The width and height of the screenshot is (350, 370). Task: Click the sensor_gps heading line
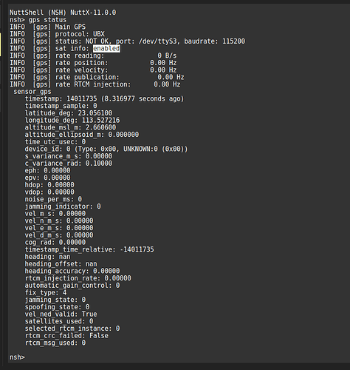32,92
